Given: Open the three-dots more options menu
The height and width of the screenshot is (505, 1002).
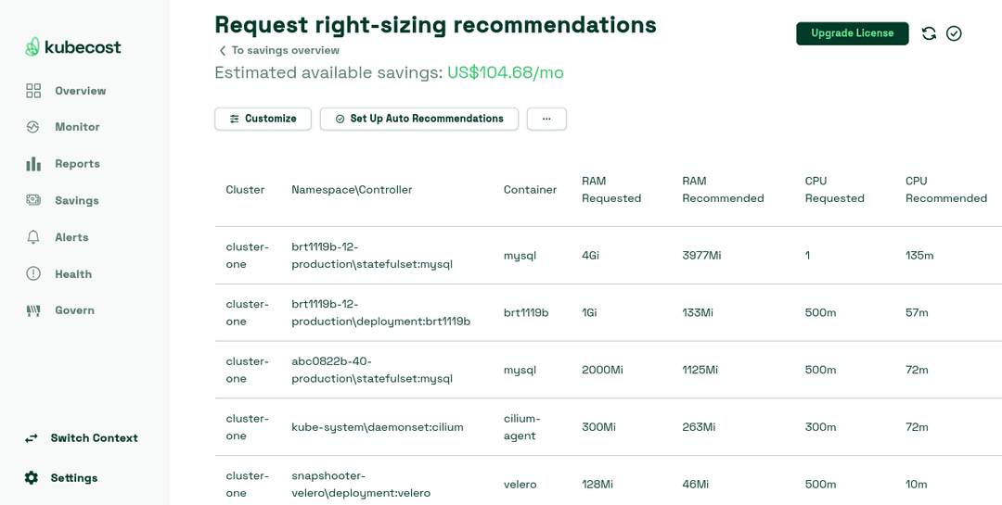Looking at the screenshot, I should coord(546,119).
